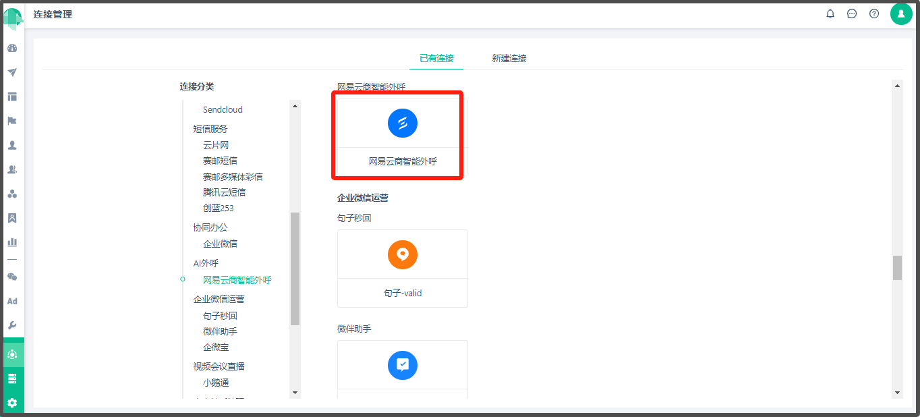The height and width of the screenshot is (417, 920).
Task: Select AI外呼 category heading
Action: [x=206, y=263]
